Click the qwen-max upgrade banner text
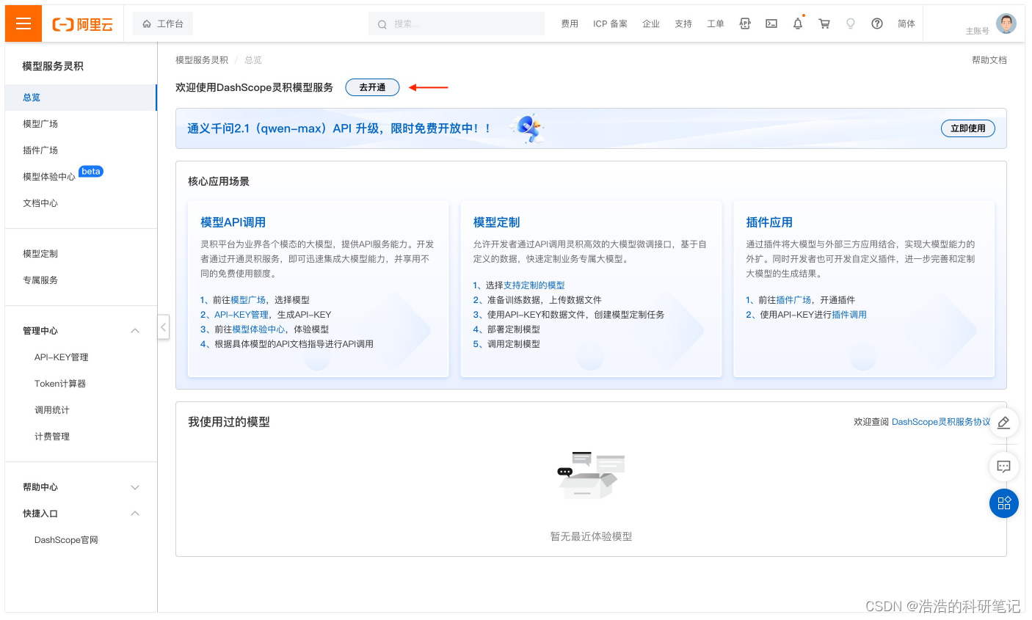Screen dimensions: 1032x620 pyautogui.click(x=338, y=128)
